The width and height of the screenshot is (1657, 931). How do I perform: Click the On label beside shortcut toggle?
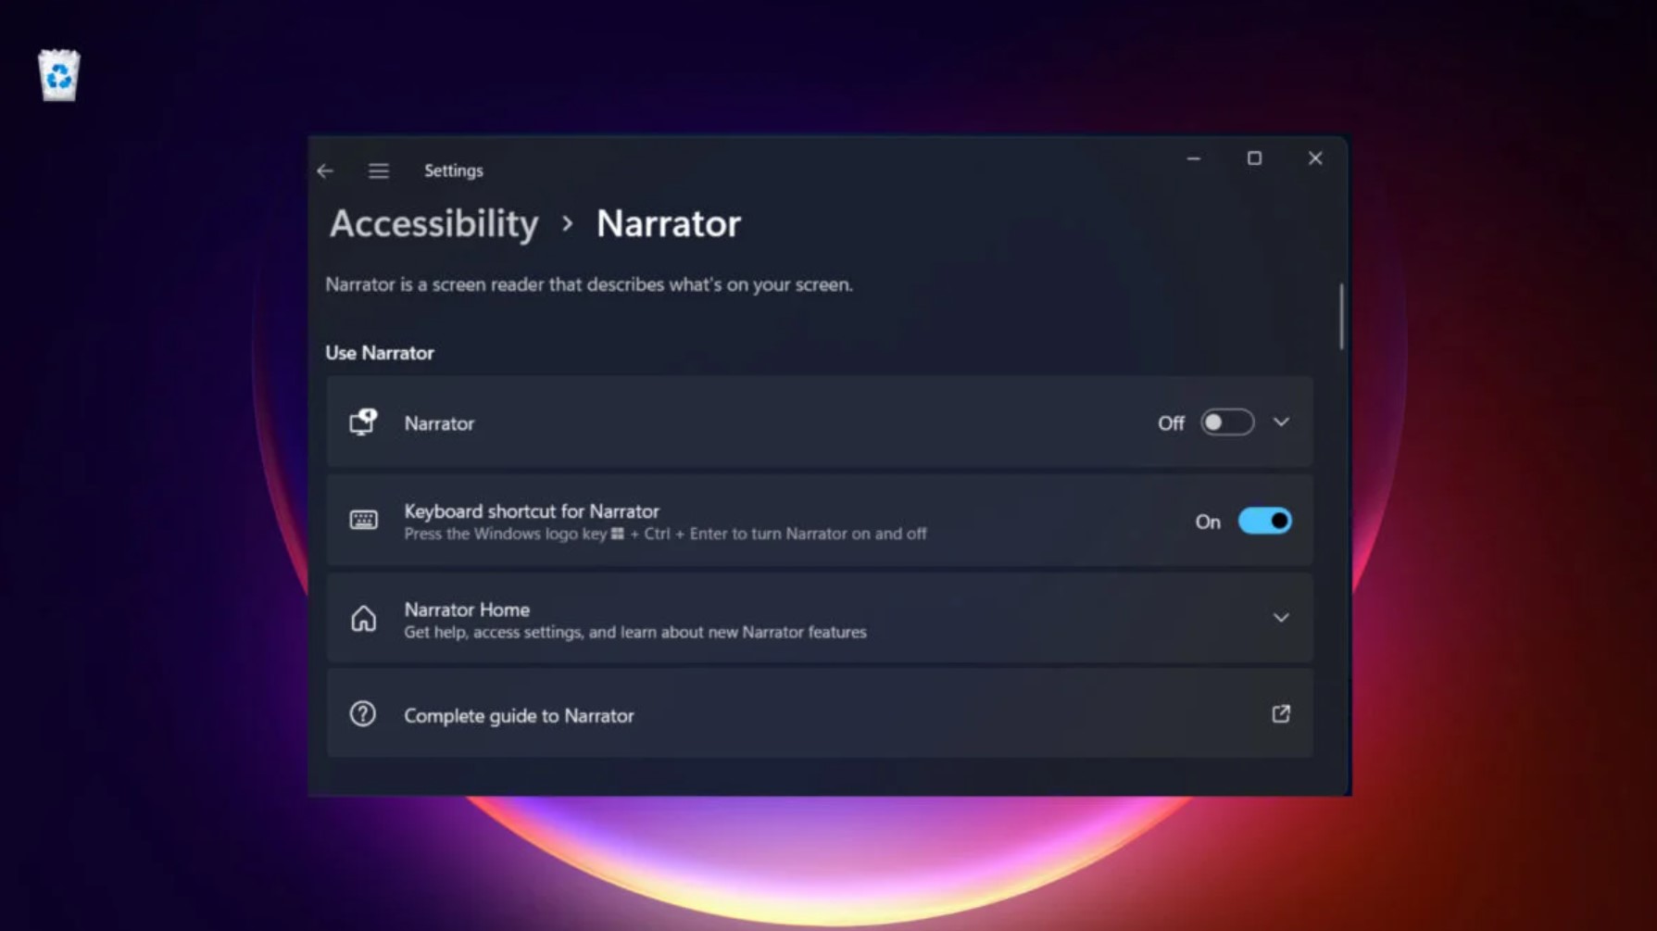pyautogui.click(x=1208, y=522)
